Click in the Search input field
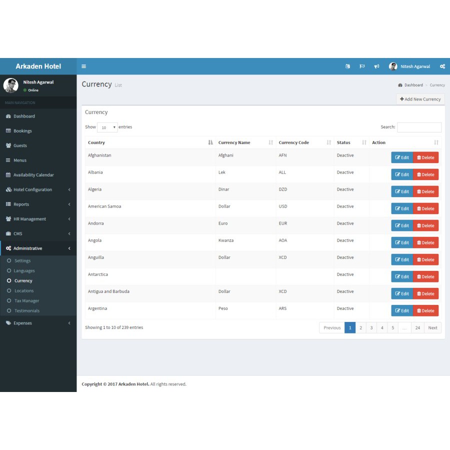 (x=419, y=127)
